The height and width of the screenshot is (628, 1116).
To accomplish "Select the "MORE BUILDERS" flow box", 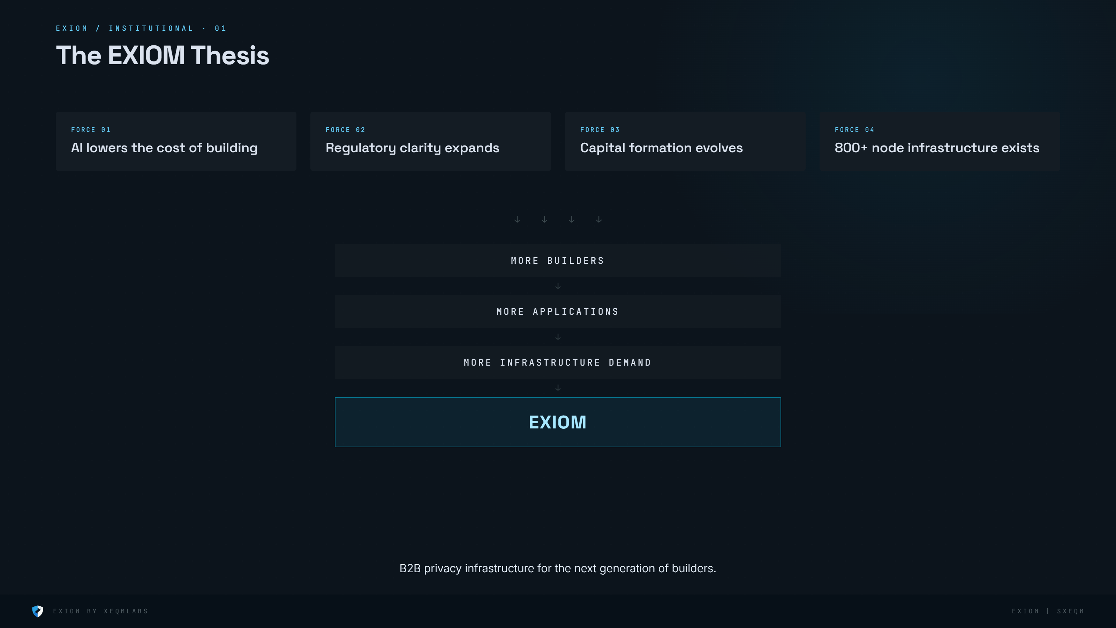I will [558, 261].
